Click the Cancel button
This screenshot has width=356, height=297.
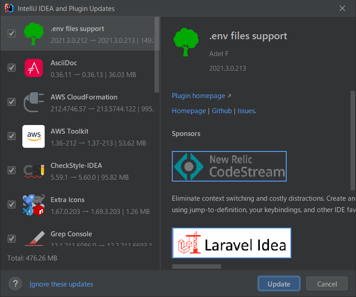[327, 284]
